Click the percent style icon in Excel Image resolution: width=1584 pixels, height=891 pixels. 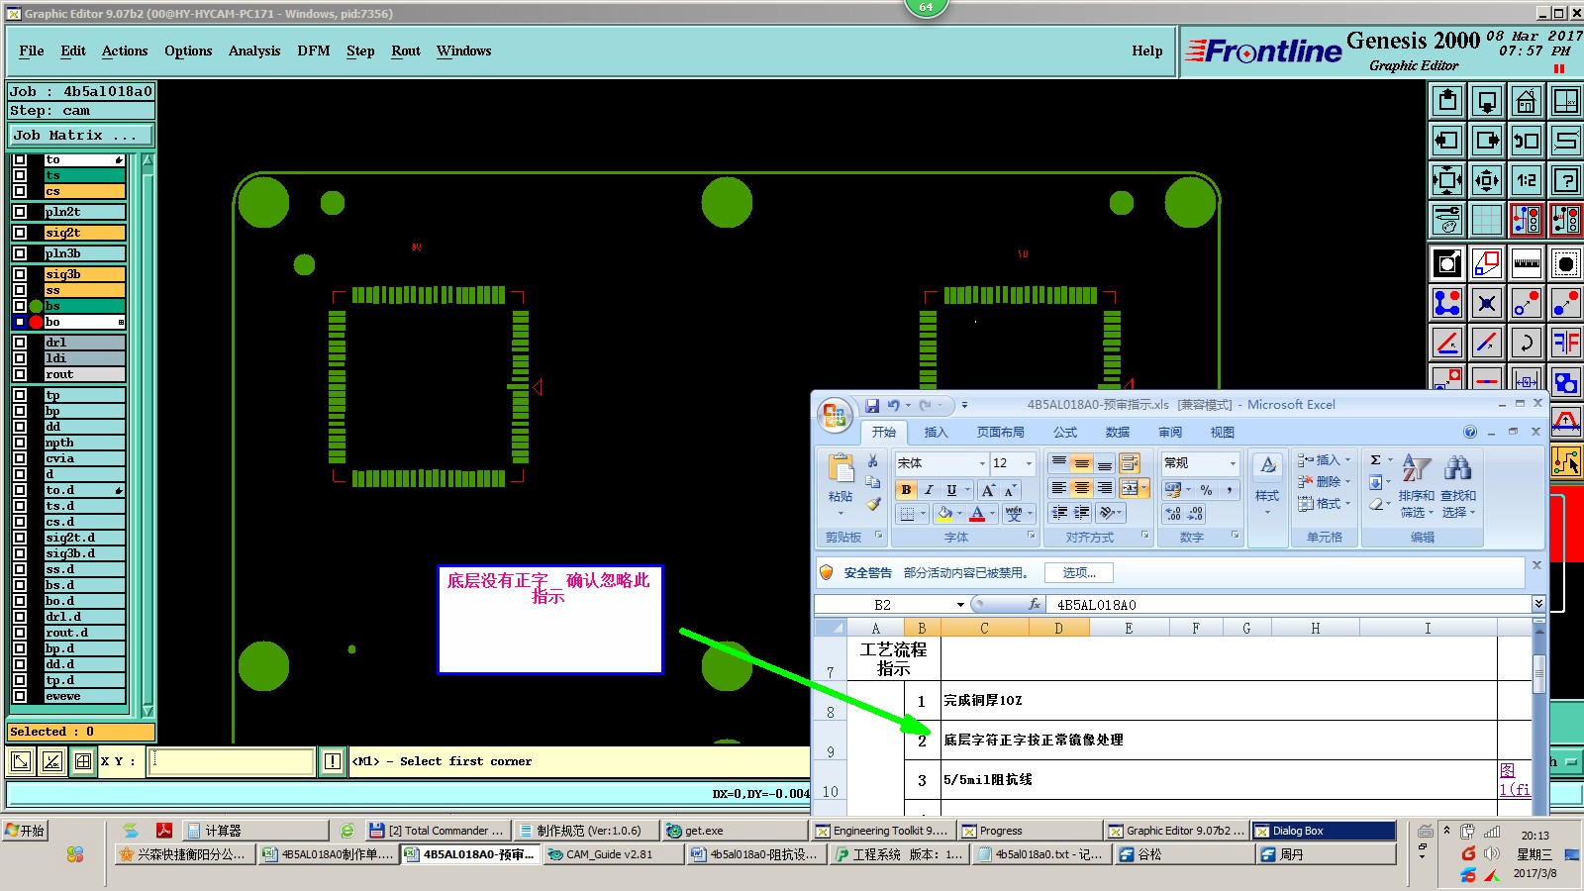click(x=1206, y=489)
